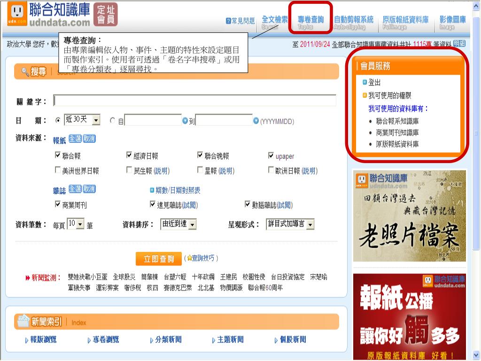
Task: Click 全選 button for 報紙
Action: [x=75, y=139]
